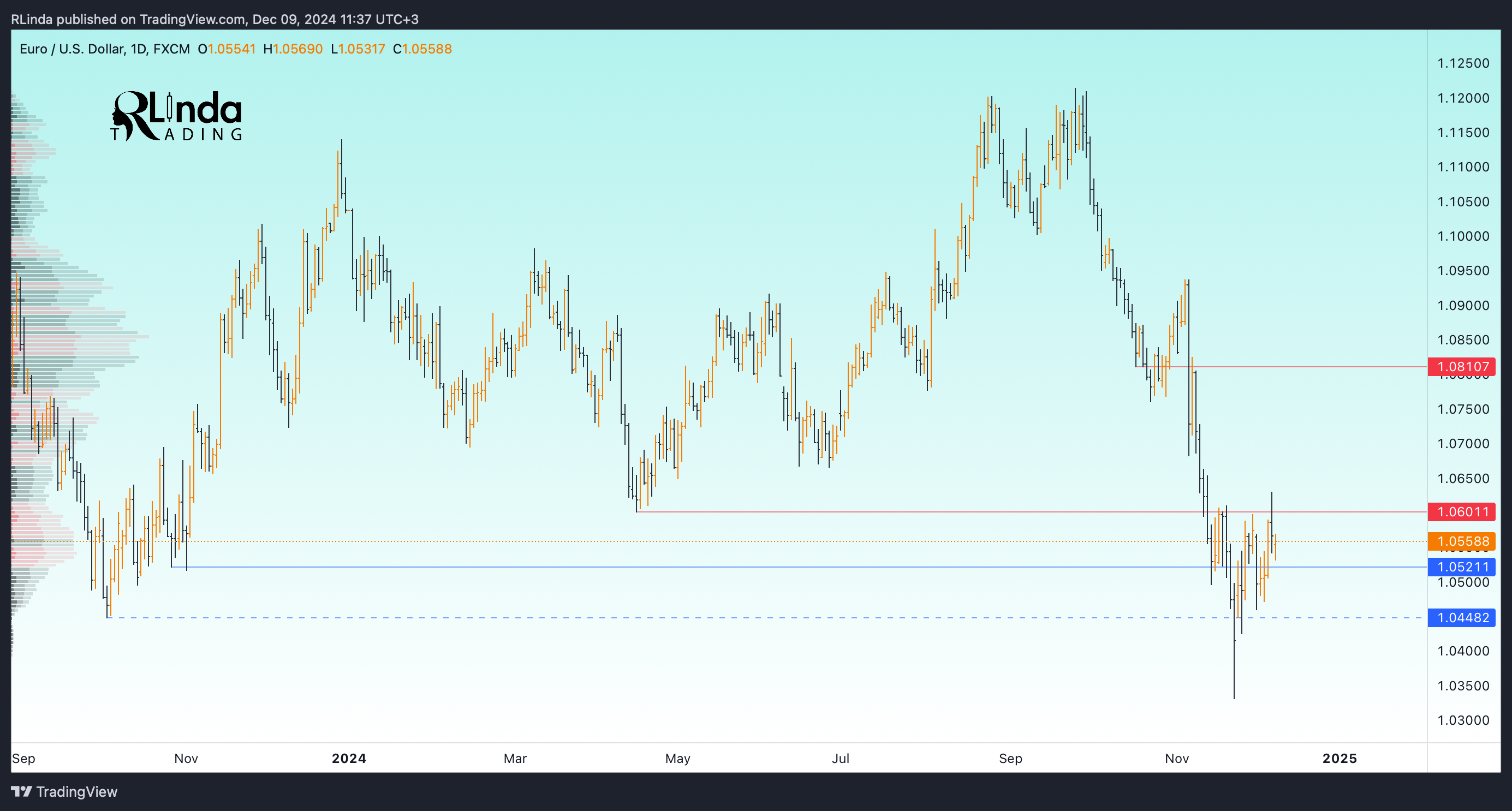The height and width of the screenshot is (811, 1512).
Task: Click the Euro / U.S. Dollar symbol title
Action: 72,49
